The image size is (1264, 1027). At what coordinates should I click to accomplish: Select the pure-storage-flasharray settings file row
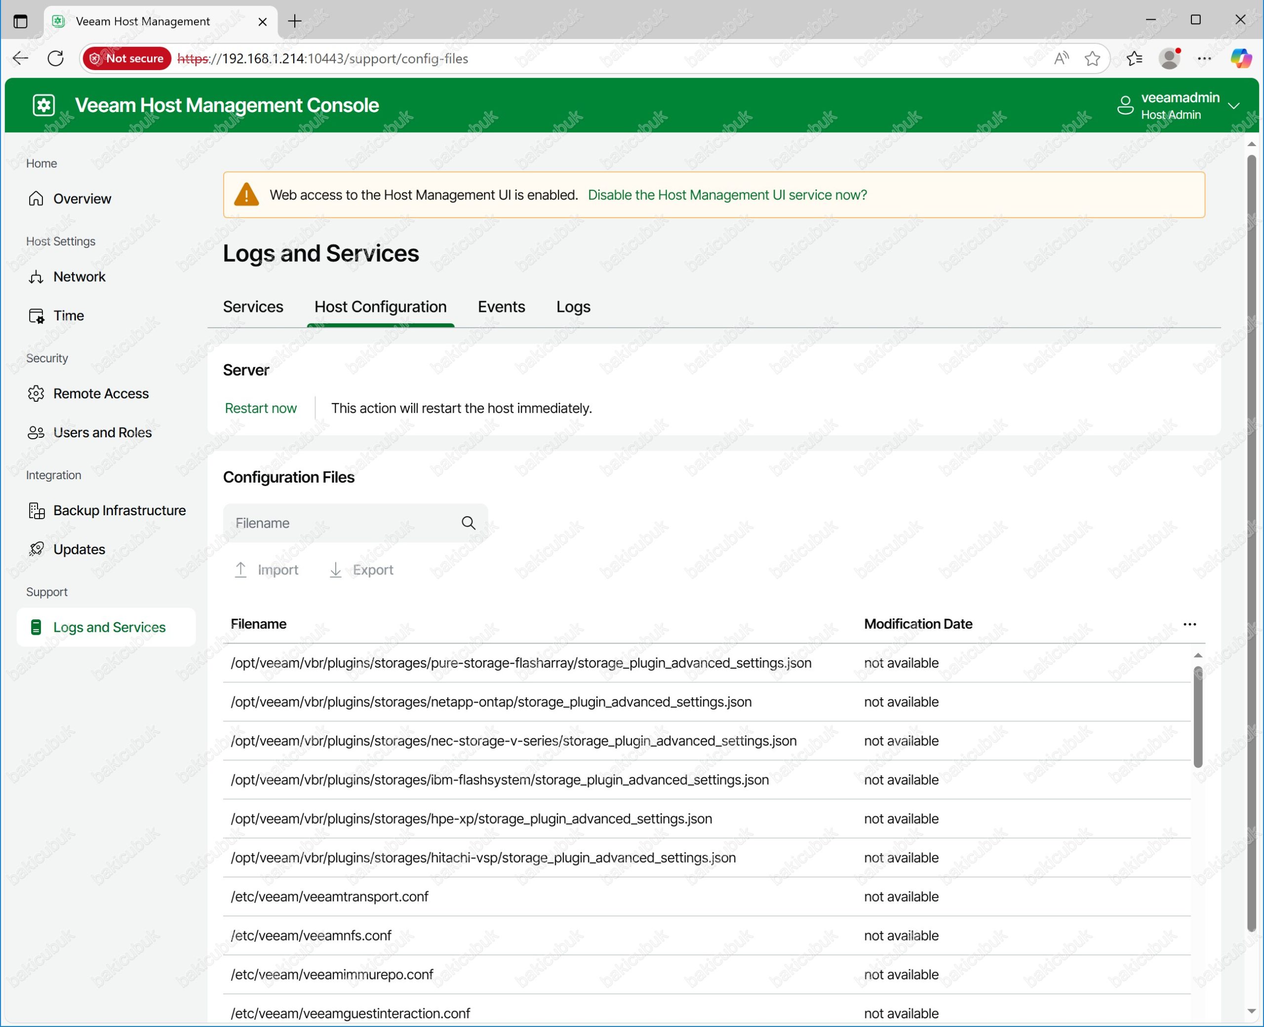tap(707, 663)
